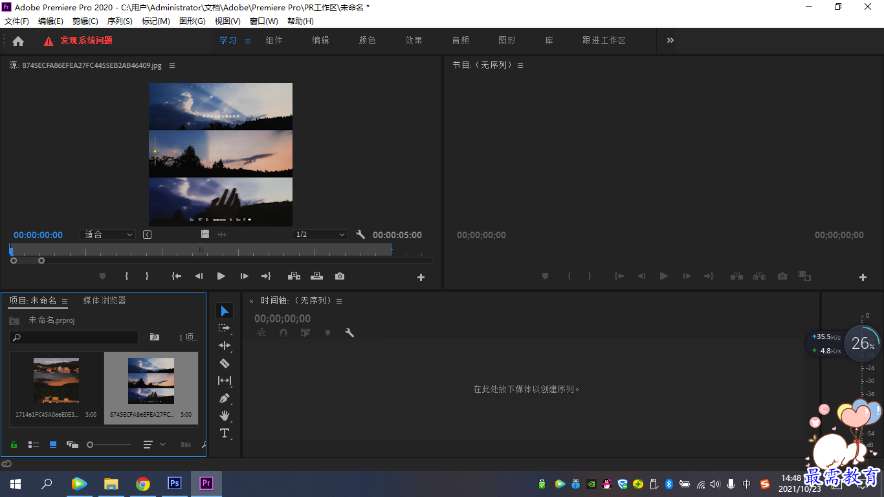This screenshot has width=884, height=497.
Task: Mark In point in Source monitor
Action: 126,276
